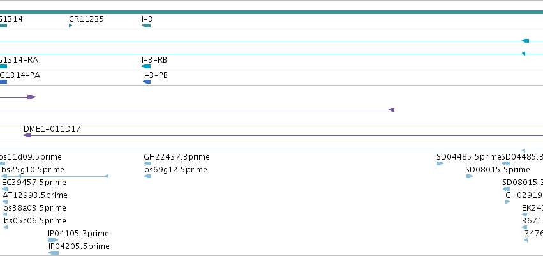Screen dimensions: 543x256
Task: Click the bs25g10.5prime label
Action: click(33, 170)
